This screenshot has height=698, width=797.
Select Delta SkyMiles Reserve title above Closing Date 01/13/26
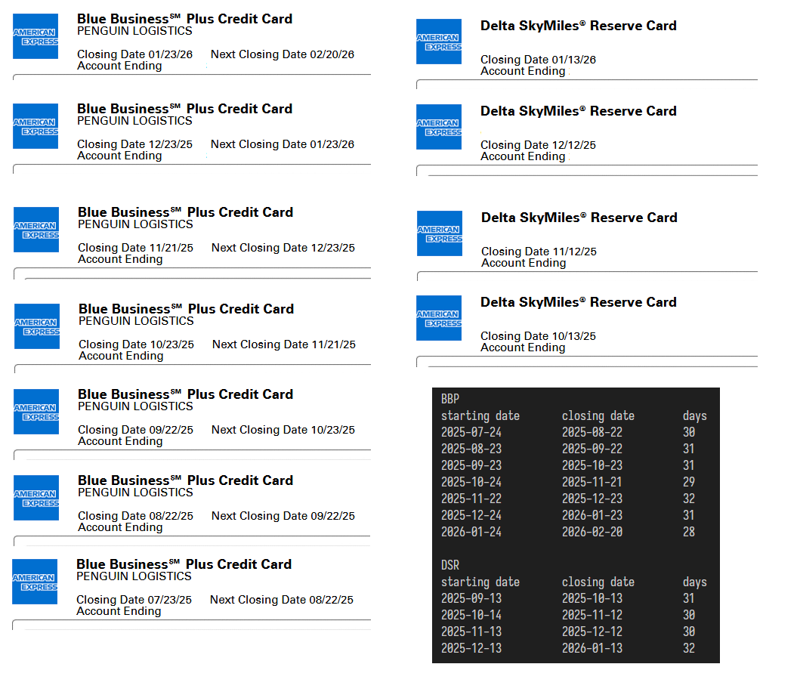coord(578,26)
